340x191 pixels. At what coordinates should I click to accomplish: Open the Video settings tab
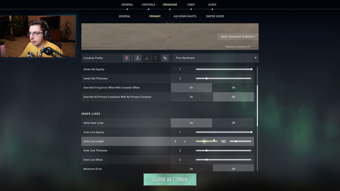(191, 5)
